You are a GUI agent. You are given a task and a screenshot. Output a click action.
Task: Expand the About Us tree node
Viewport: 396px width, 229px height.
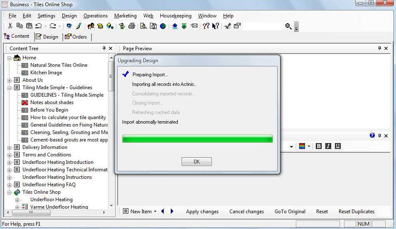9,80
